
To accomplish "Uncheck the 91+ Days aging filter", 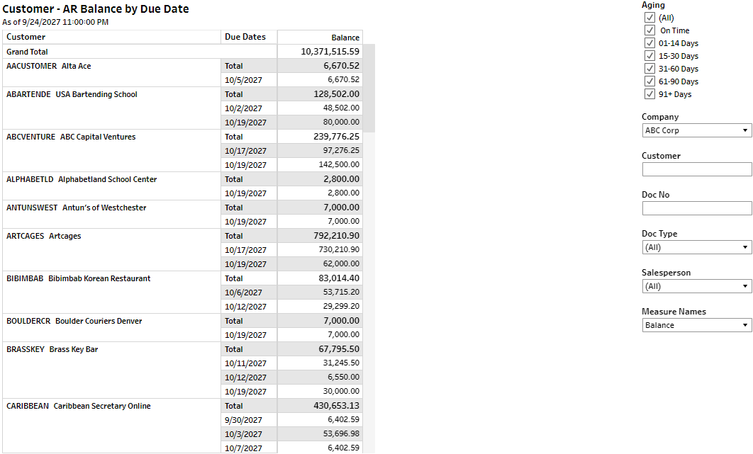I will coord(649,94).
